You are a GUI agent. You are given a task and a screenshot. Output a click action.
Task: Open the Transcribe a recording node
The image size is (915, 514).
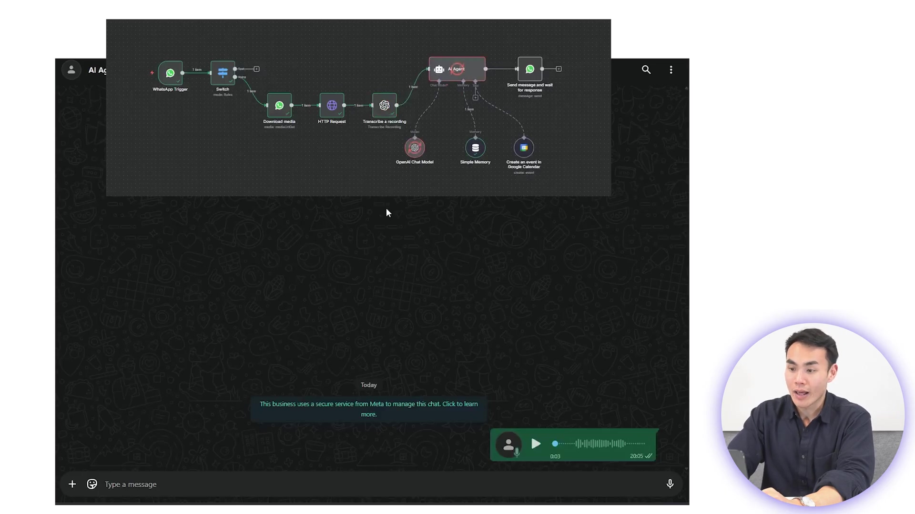pos(384,105)
